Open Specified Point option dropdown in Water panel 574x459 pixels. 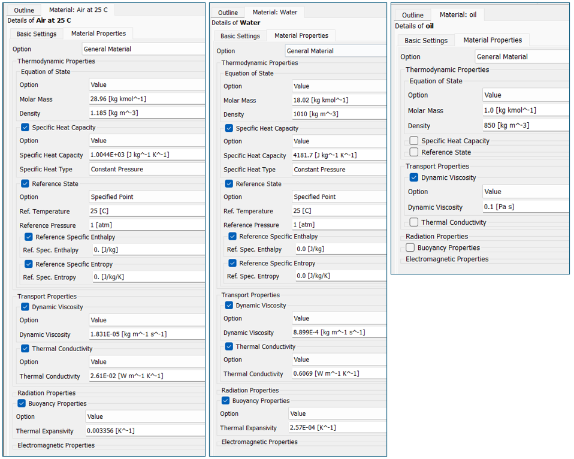[338, 197]
